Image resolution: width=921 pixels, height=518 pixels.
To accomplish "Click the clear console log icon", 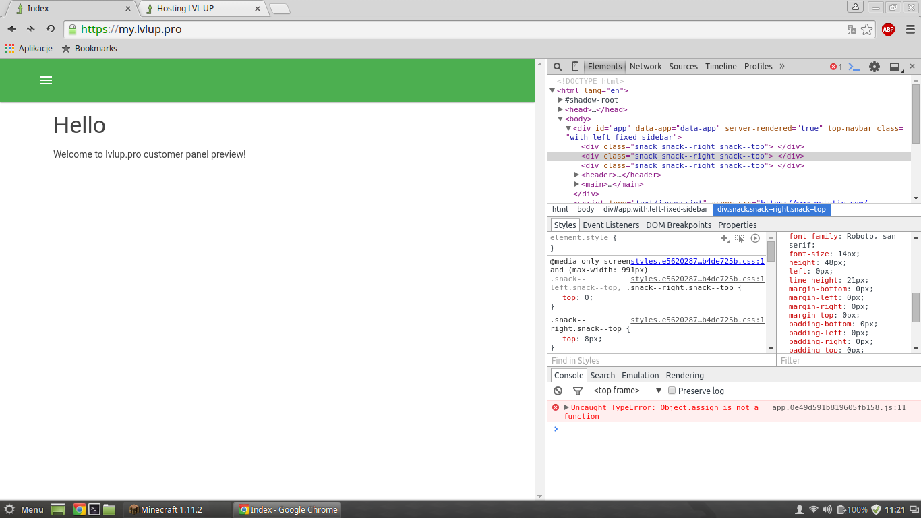I will click(x=558, y=391).
